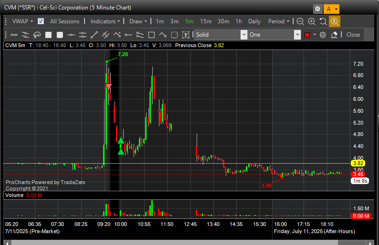Viewport: 379px width, 245px height.
Task: Open the Indicators dropdown menu
Action: click(x=105, y=21)
